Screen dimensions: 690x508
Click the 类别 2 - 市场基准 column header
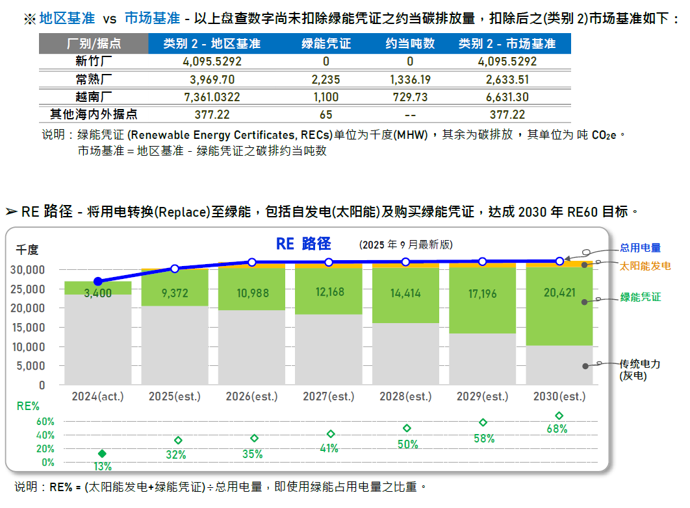point(507,44)
